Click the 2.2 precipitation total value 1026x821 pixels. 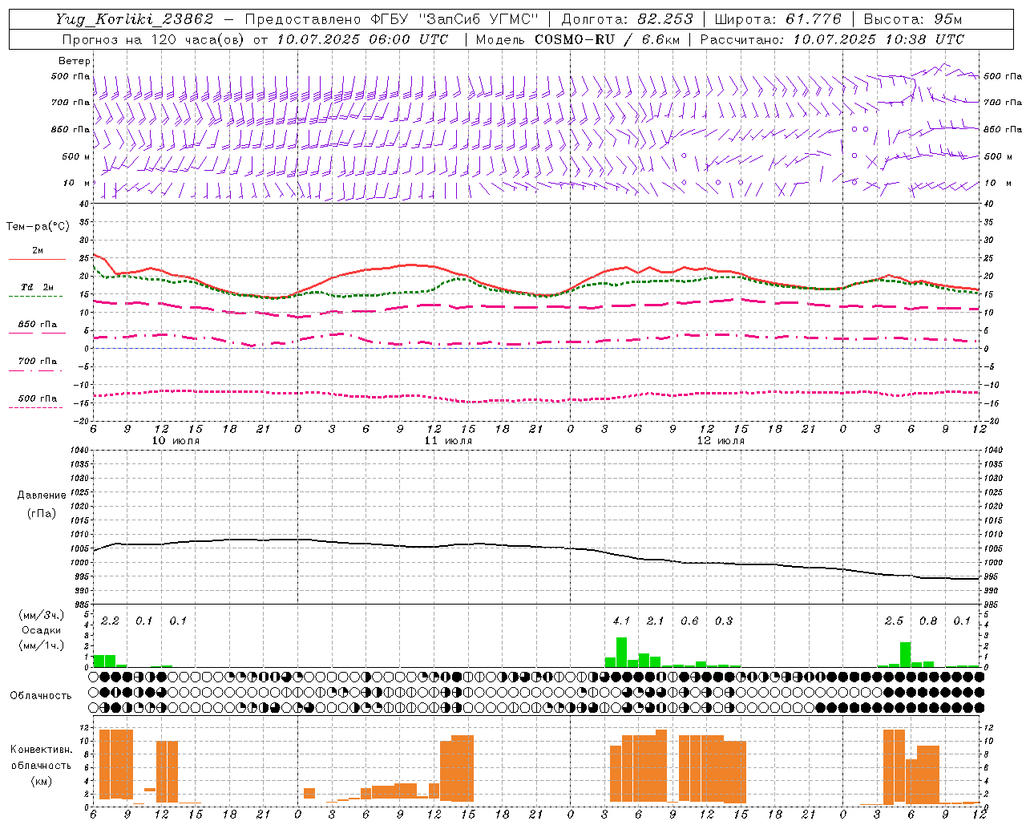(x=110, y=621)
